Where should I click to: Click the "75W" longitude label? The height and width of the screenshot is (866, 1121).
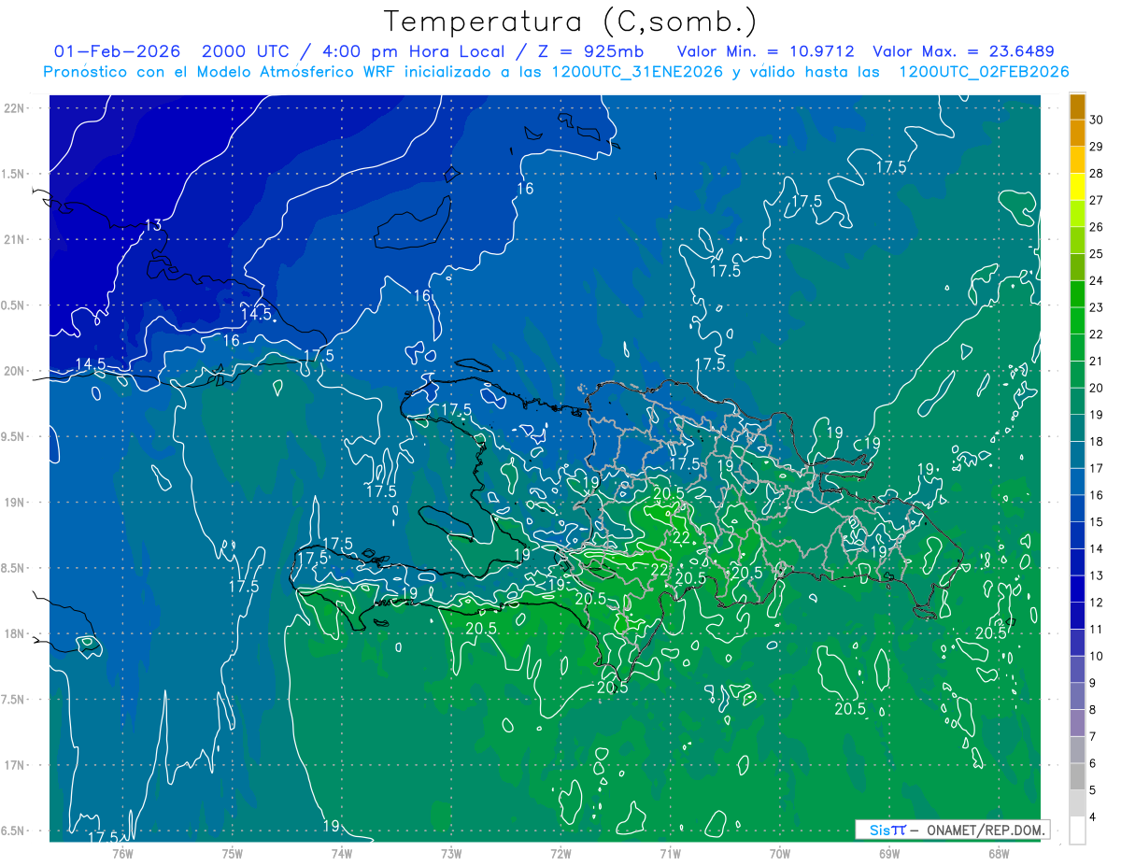(x=233, y=853)
